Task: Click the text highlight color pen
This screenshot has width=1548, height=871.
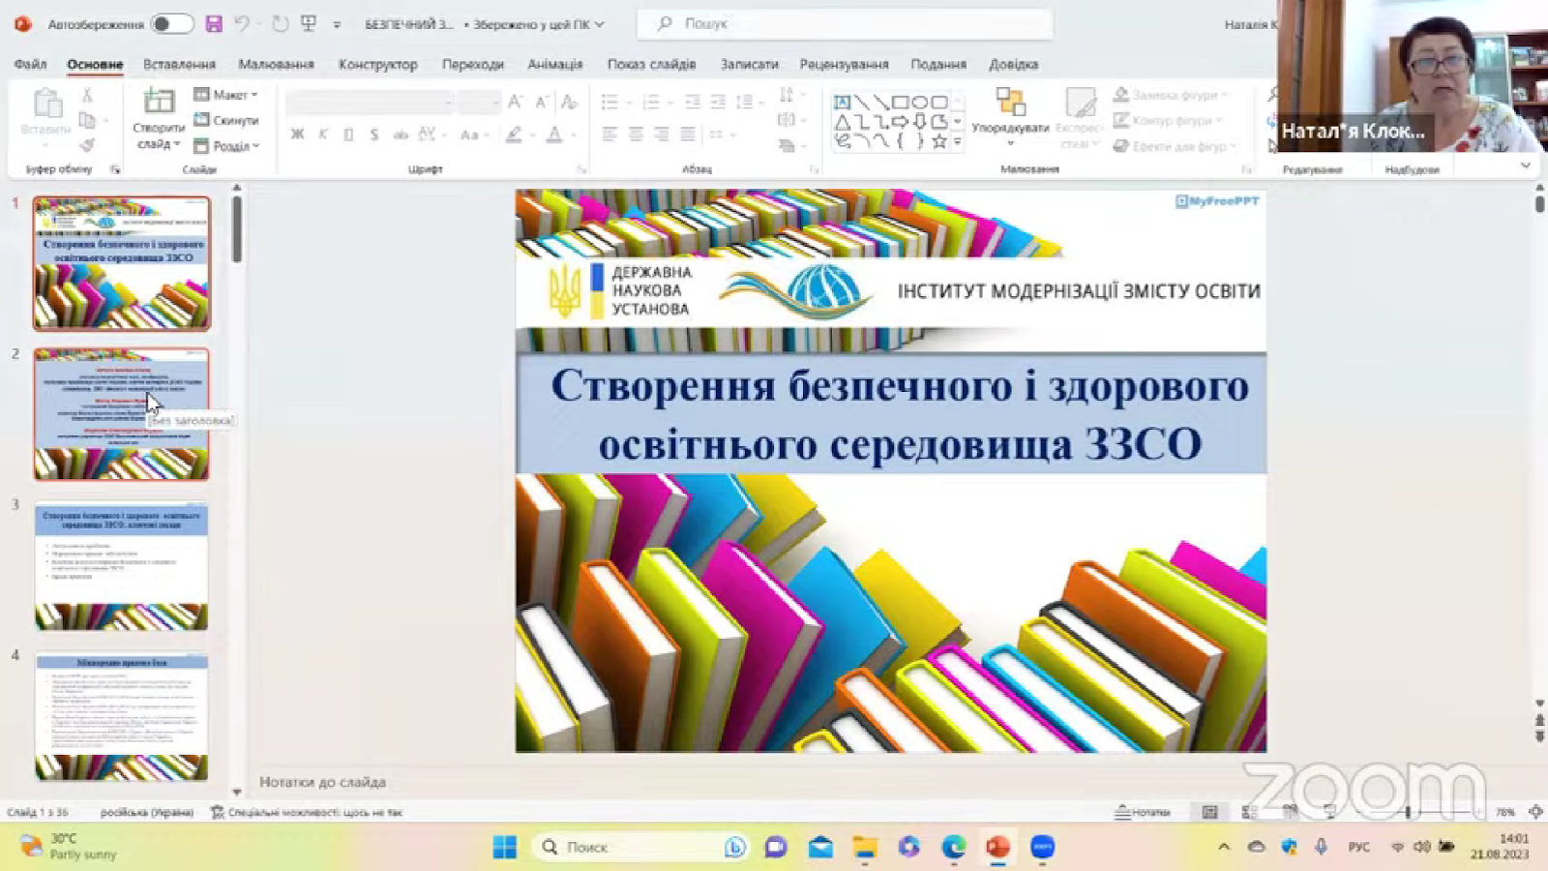Action: coord(515,135)
